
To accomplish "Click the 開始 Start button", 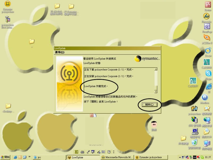I will (x=5, y=157).
